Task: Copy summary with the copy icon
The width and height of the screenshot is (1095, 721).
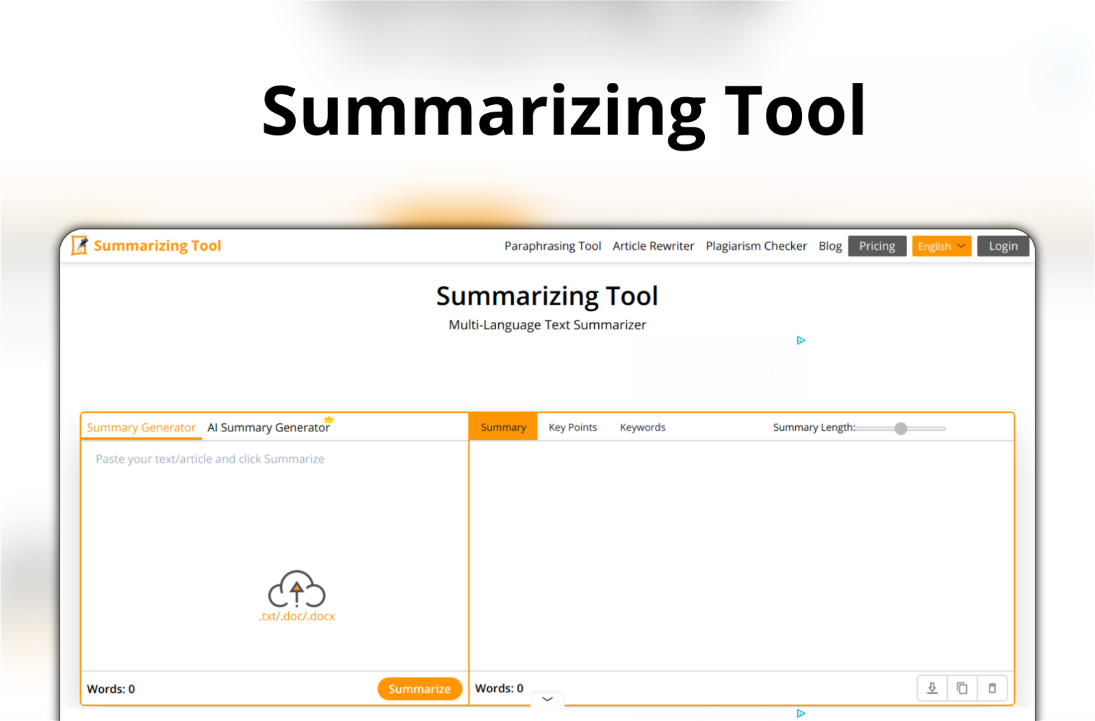Action: 962,688
